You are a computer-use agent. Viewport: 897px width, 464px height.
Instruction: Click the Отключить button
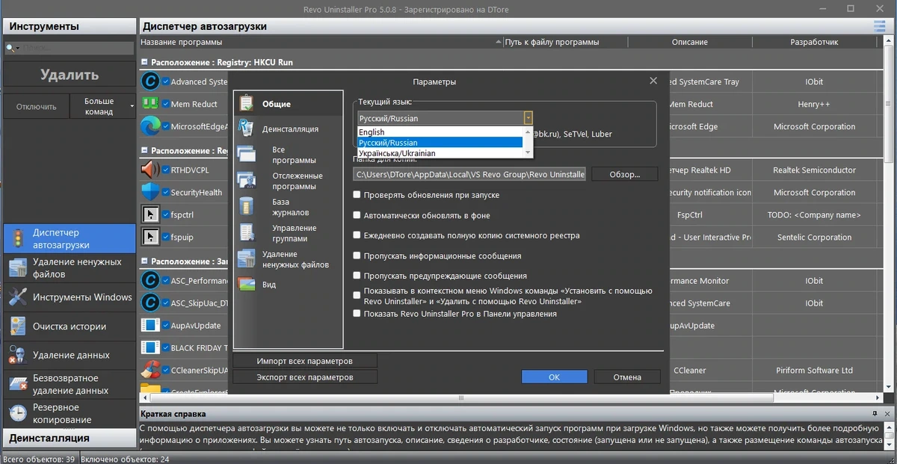tap(37, 106)
